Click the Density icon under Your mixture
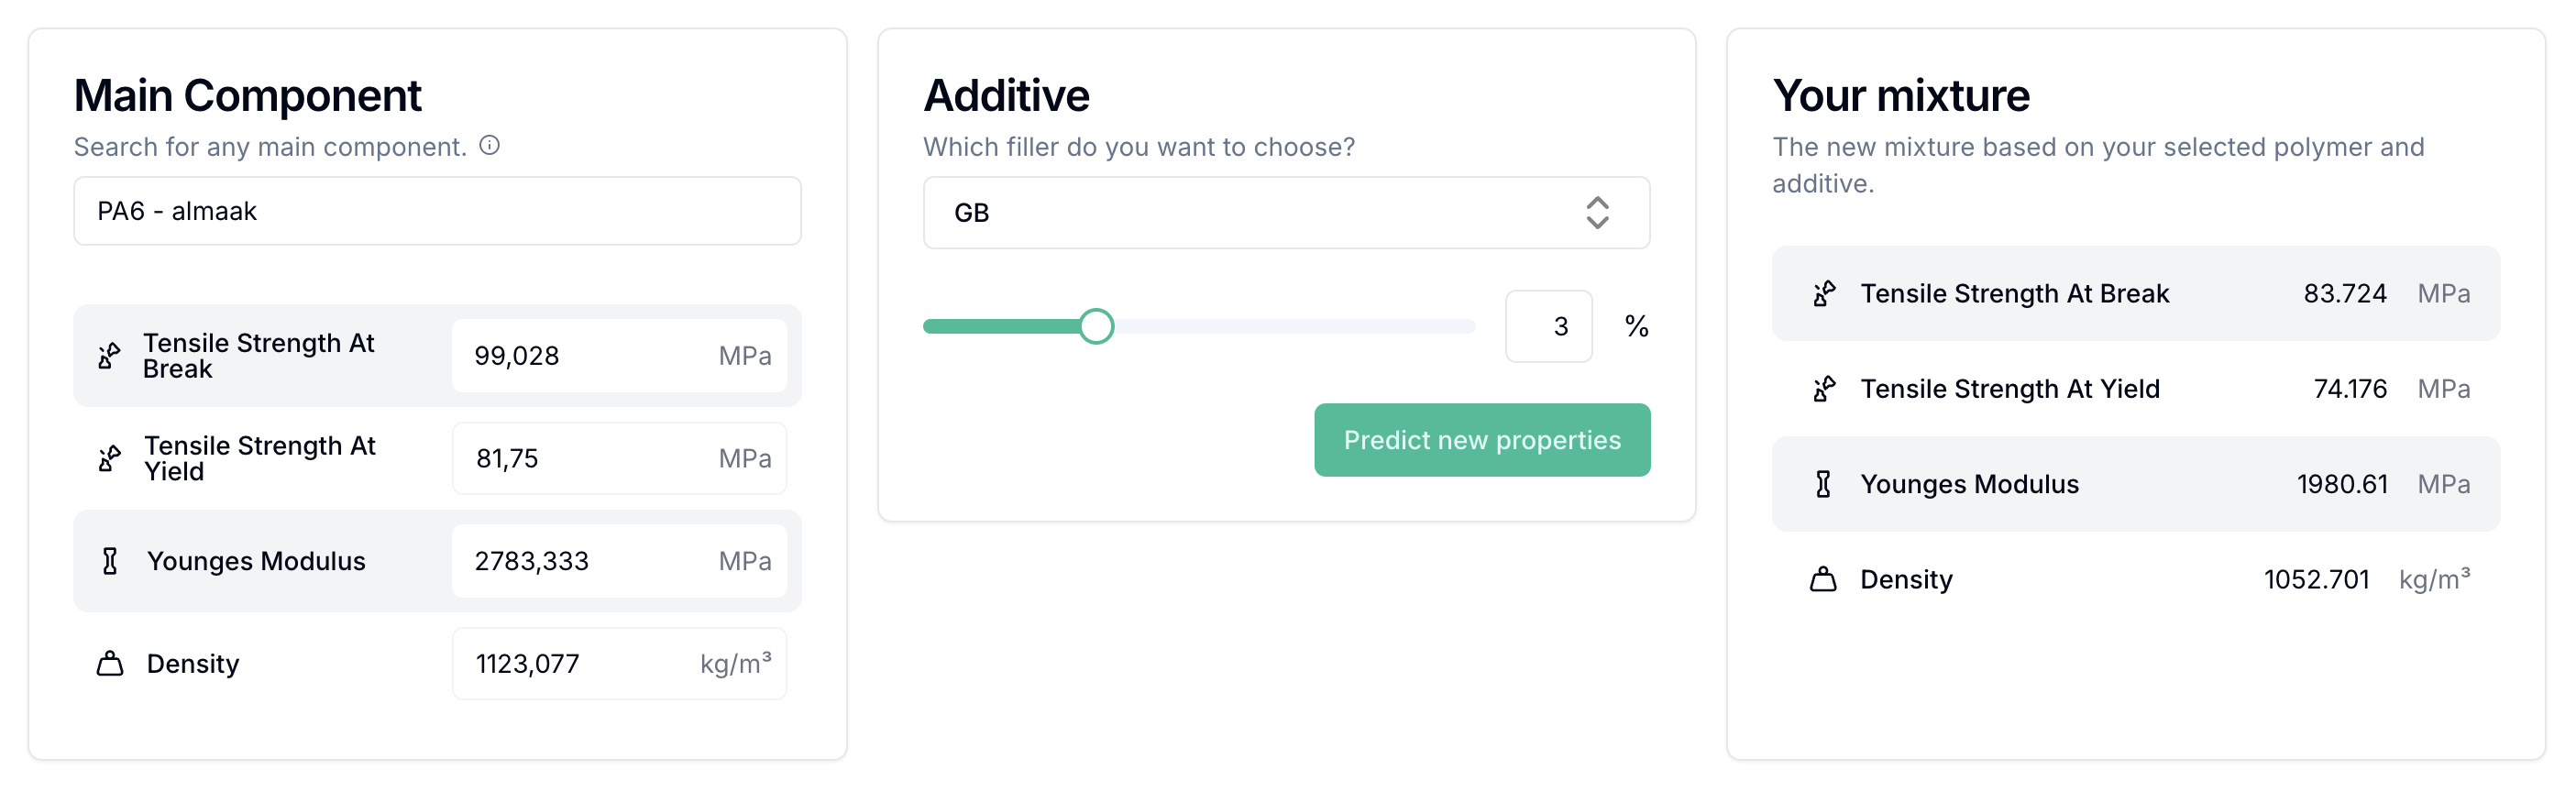 [x=1826, y=578]
